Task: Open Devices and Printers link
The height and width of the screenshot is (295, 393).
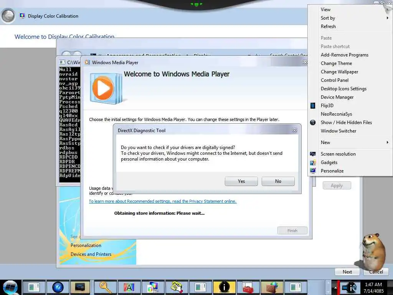Action: click(91, 254)
